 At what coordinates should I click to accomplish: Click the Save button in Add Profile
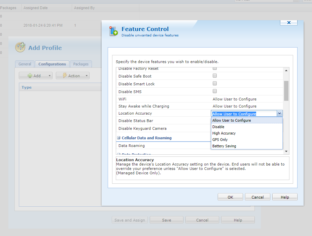tap(167, 220)
